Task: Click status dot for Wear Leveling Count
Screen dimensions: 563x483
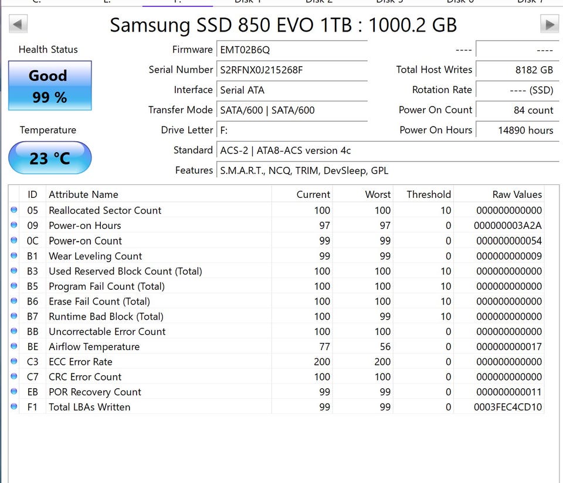Action: (14, 255)
